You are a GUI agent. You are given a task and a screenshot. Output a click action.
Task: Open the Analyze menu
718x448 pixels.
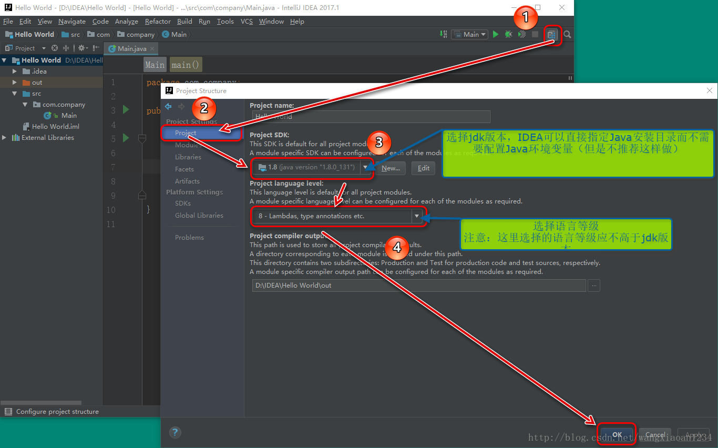[x=127, y=22]
